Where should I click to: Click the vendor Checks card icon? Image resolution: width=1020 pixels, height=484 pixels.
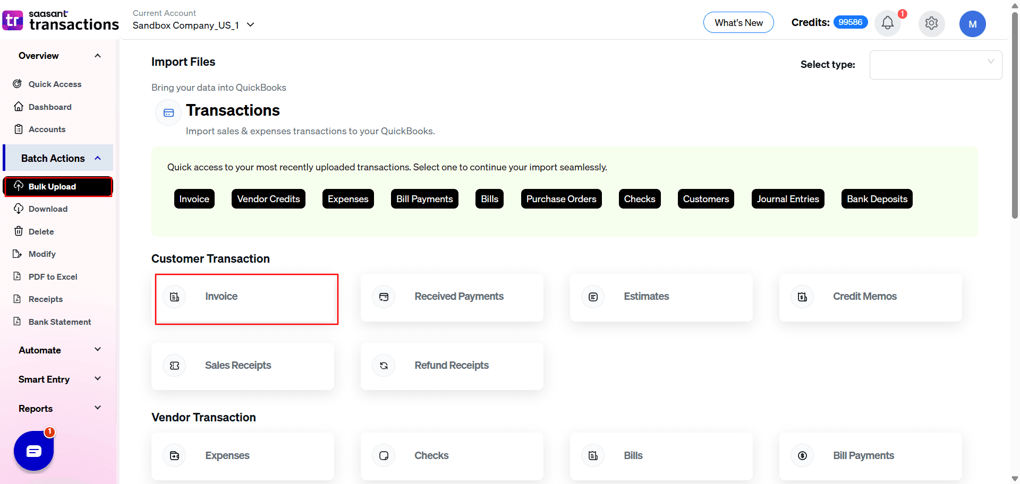click(x=384, y=455)
